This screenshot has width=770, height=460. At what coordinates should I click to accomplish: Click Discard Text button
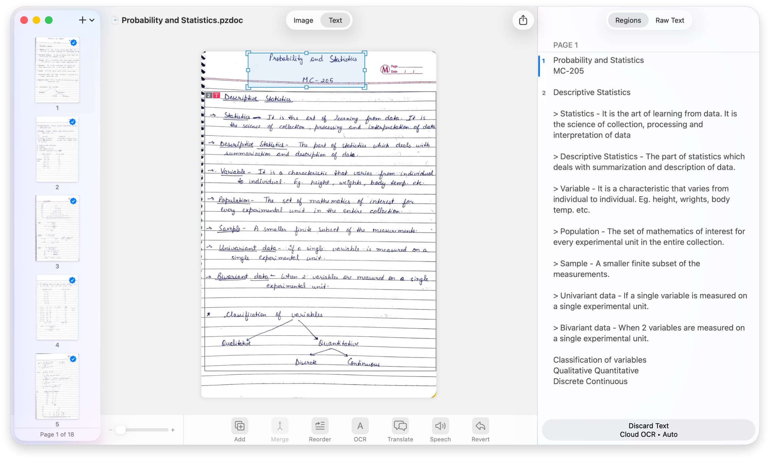point(648,425)
